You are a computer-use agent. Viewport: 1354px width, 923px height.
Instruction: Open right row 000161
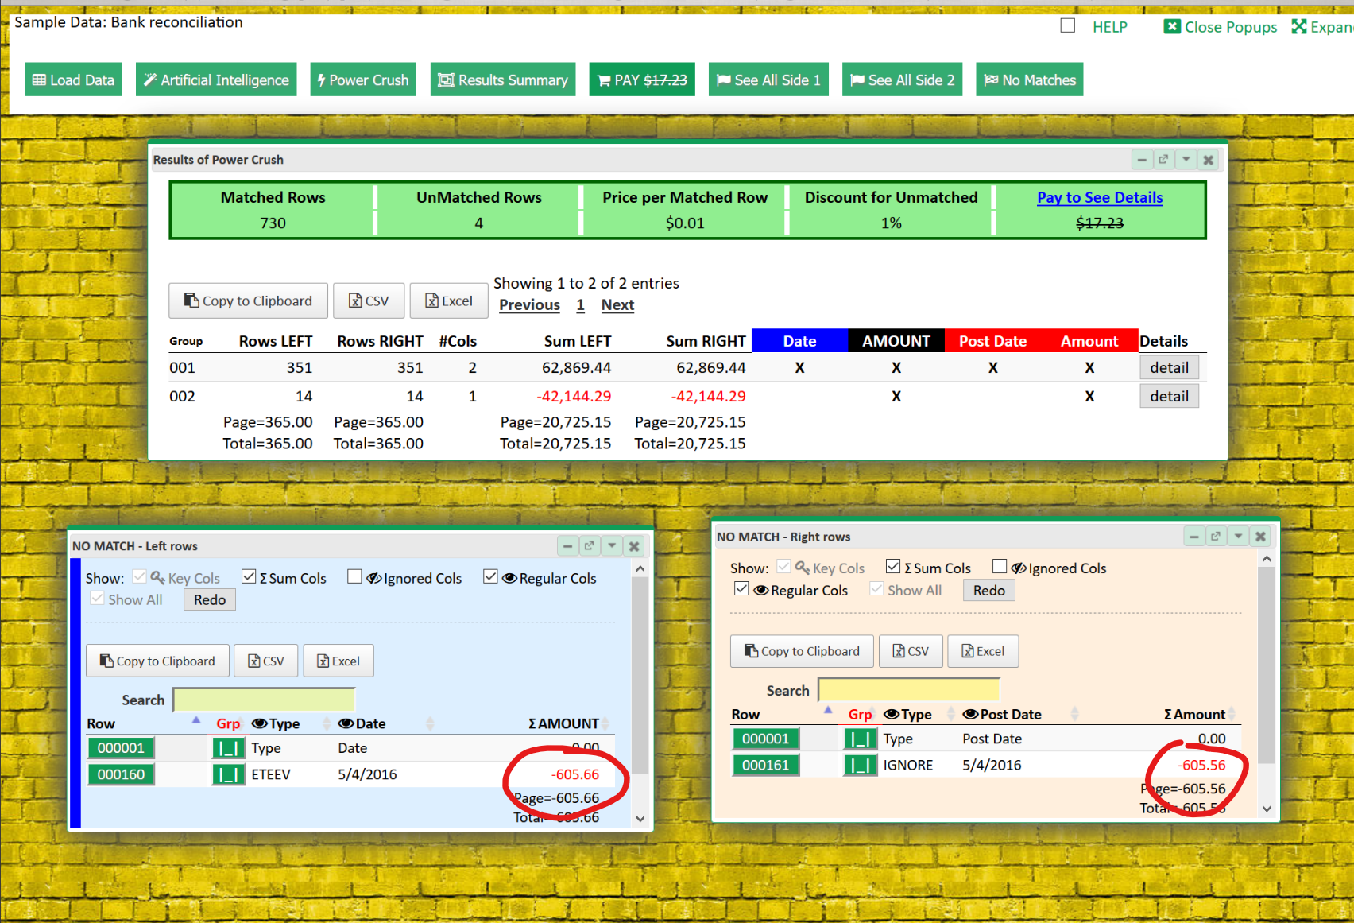click(x=765, y=765)
